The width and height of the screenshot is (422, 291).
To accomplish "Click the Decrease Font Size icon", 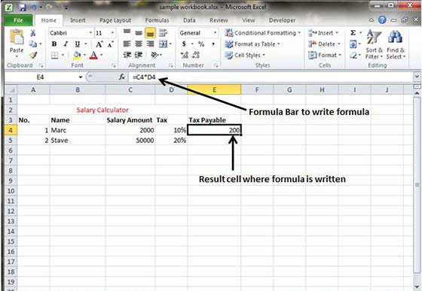I will tap(110, 44).
